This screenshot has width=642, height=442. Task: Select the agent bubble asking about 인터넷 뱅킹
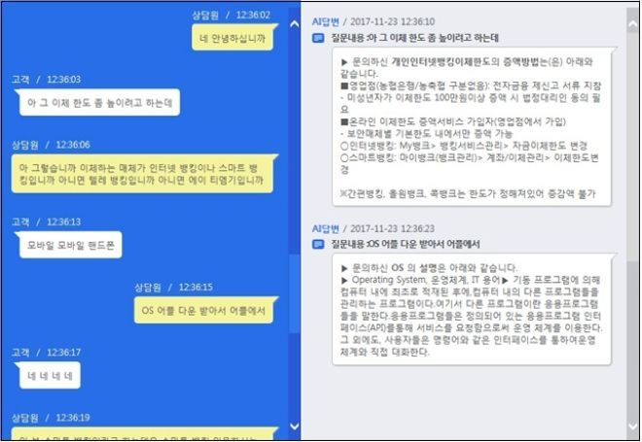(x=142, y=174)
